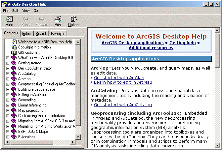Open the Edit menu
222x150 pixels.
(15, 11)
